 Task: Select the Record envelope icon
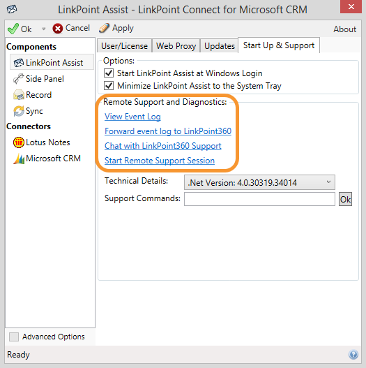click(x=19, y=95)
